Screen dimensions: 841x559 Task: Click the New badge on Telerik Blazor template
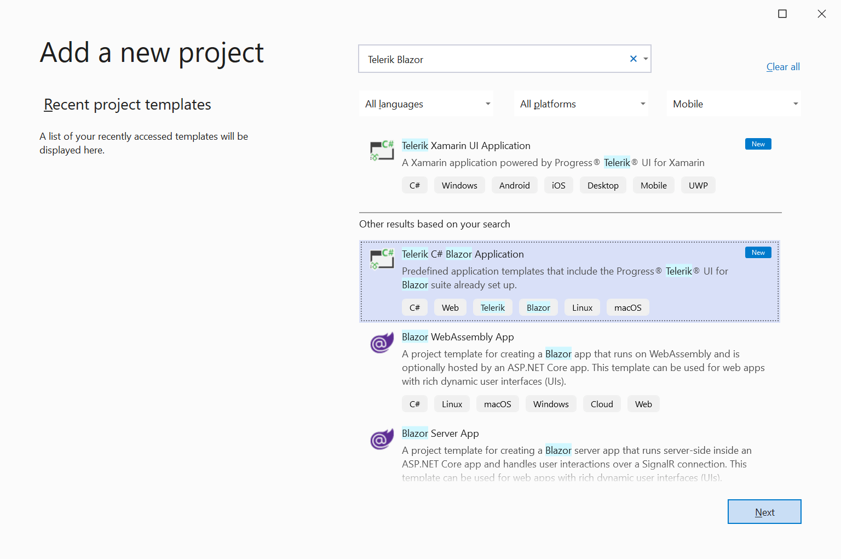tap(758, 252)
